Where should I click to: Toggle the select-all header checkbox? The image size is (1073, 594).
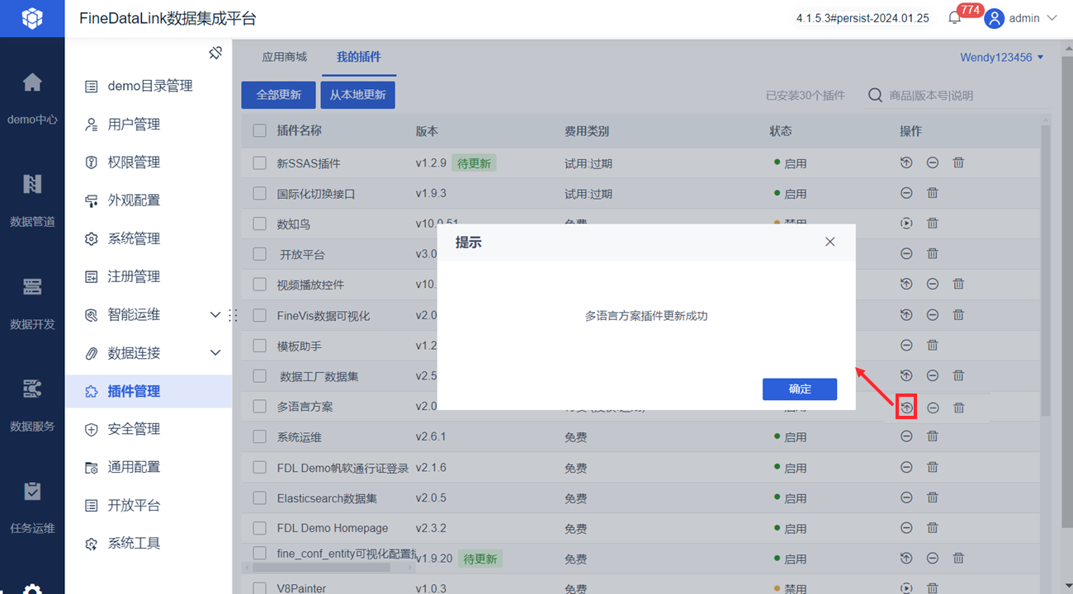click(260, 130)
